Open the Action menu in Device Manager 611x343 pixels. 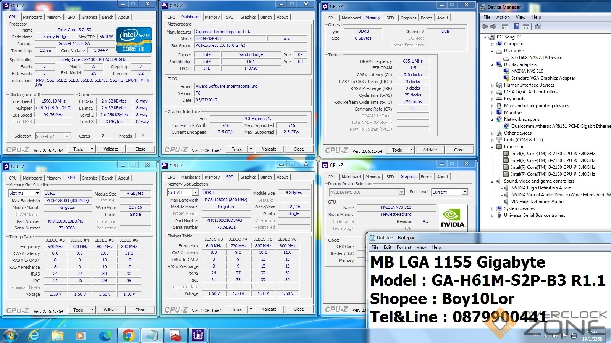pyautogui.click(x=503, y=17)
